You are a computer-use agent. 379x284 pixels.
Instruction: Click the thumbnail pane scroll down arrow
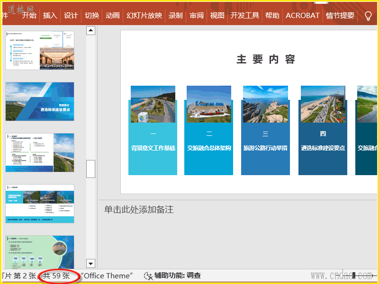[90, 264]
